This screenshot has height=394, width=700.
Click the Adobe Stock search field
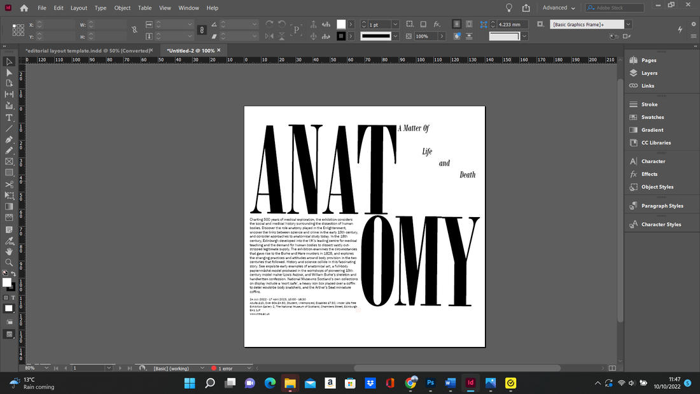pyautogui.click(x=615, y=8)
